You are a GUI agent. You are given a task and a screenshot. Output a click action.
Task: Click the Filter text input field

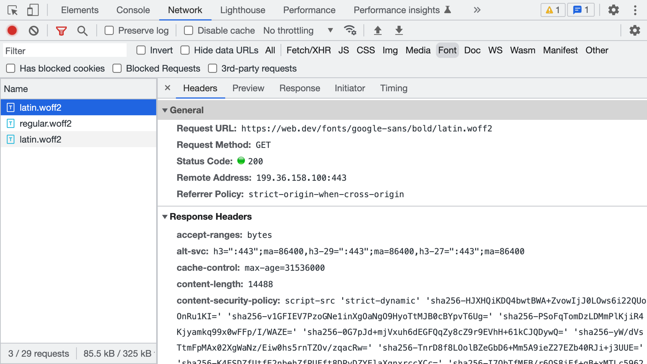point(65,51)
